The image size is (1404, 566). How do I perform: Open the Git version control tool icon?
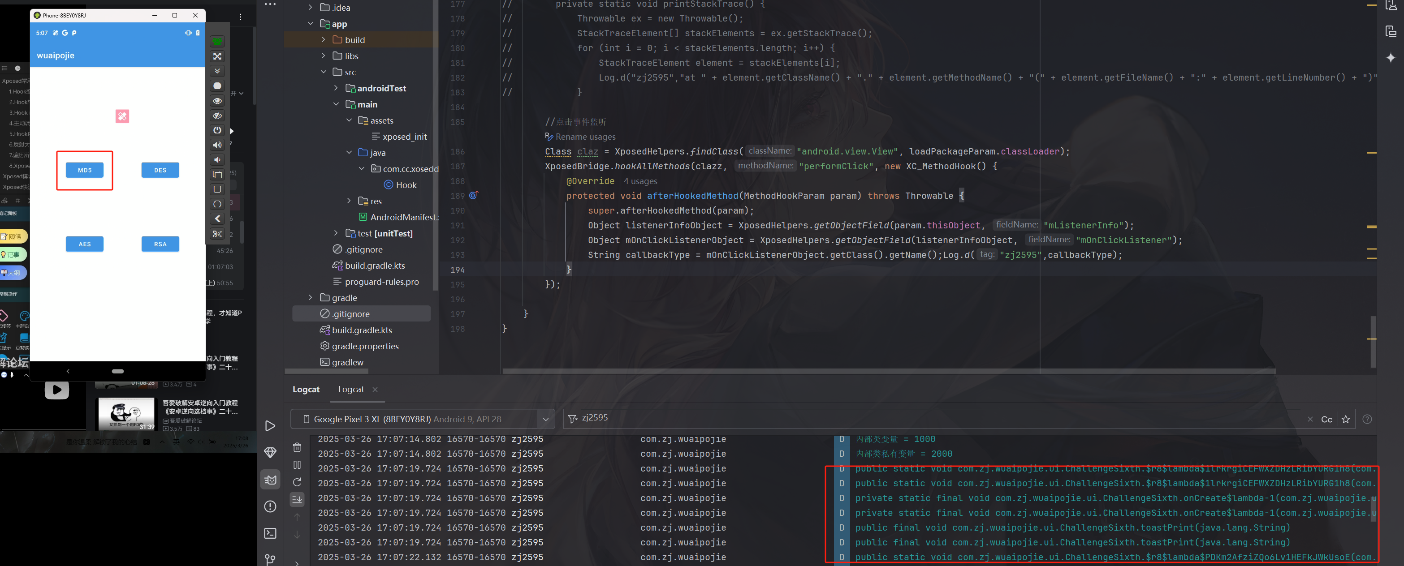[x=270, y=559]
